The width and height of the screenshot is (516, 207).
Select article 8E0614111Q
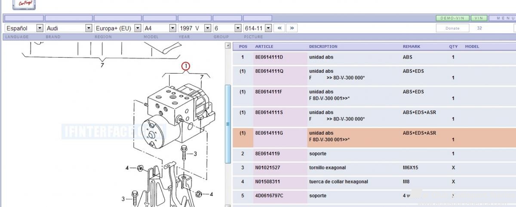tap(269, 71)
